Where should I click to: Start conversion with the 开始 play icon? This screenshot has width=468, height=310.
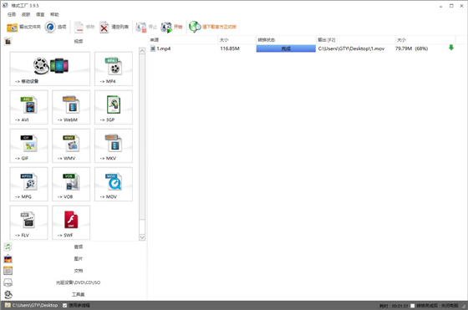click(x=166, y=27)
